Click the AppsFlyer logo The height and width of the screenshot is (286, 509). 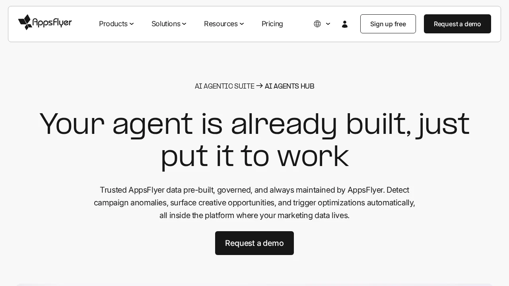coord(45,23)
